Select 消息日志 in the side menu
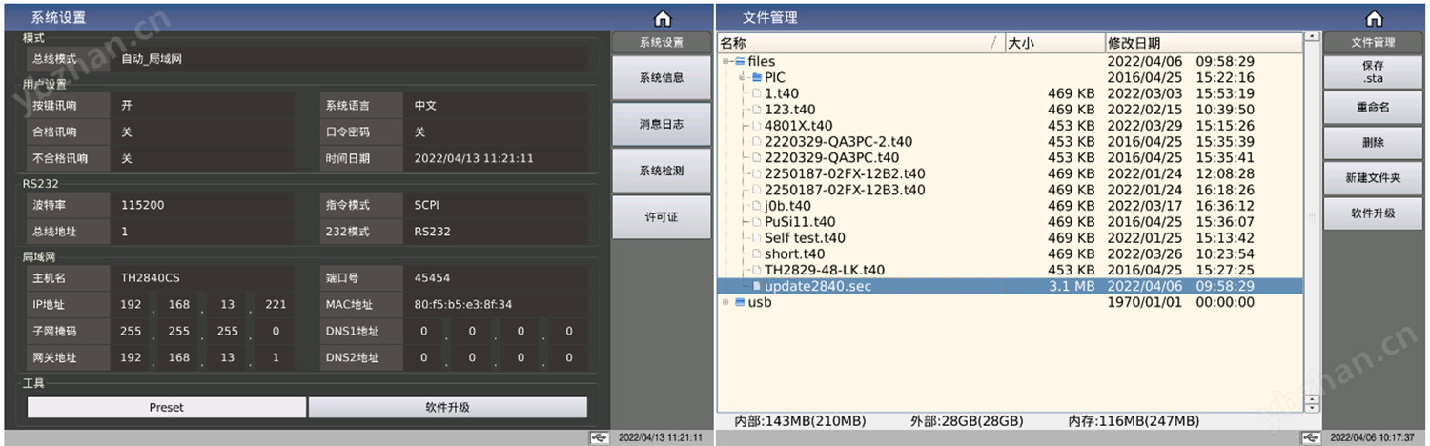Image resolution: width=1430 pixels, height=446 pixels. tap(661, 124)
